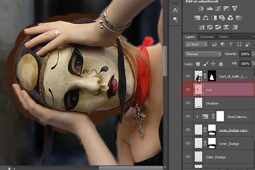Switch to the Paths tab

pos(224,37)
